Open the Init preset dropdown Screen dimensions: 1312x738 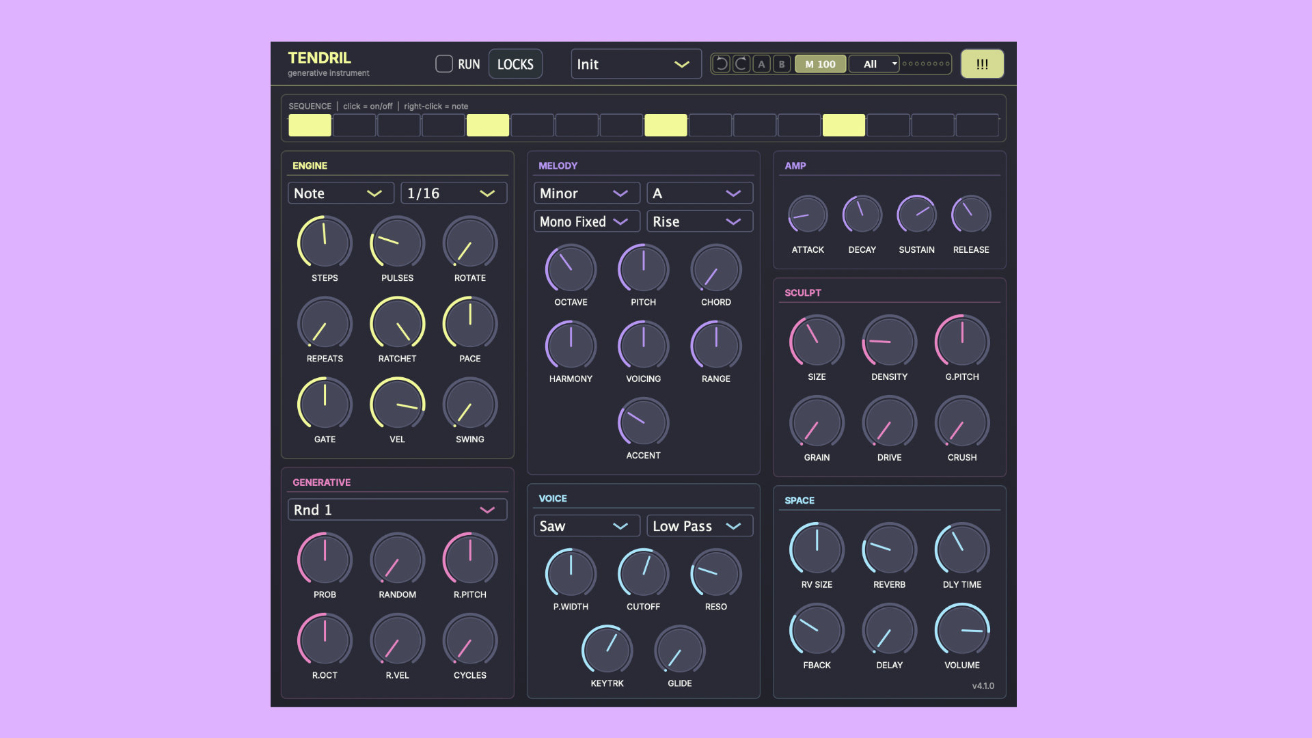click(x=636, y=64)
